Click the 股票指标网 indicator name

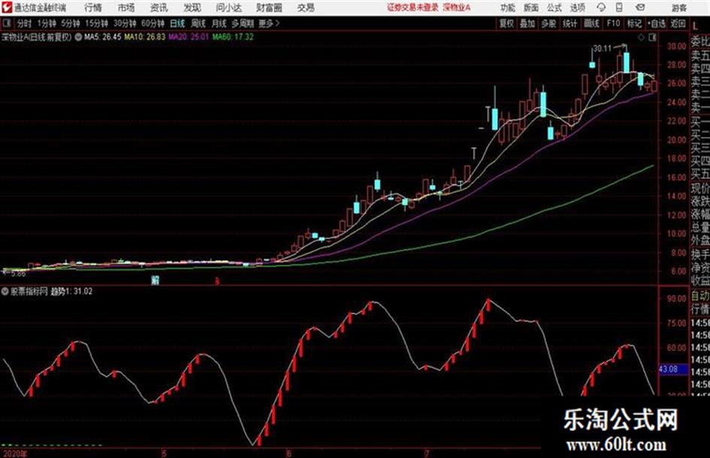click(29, 292)
